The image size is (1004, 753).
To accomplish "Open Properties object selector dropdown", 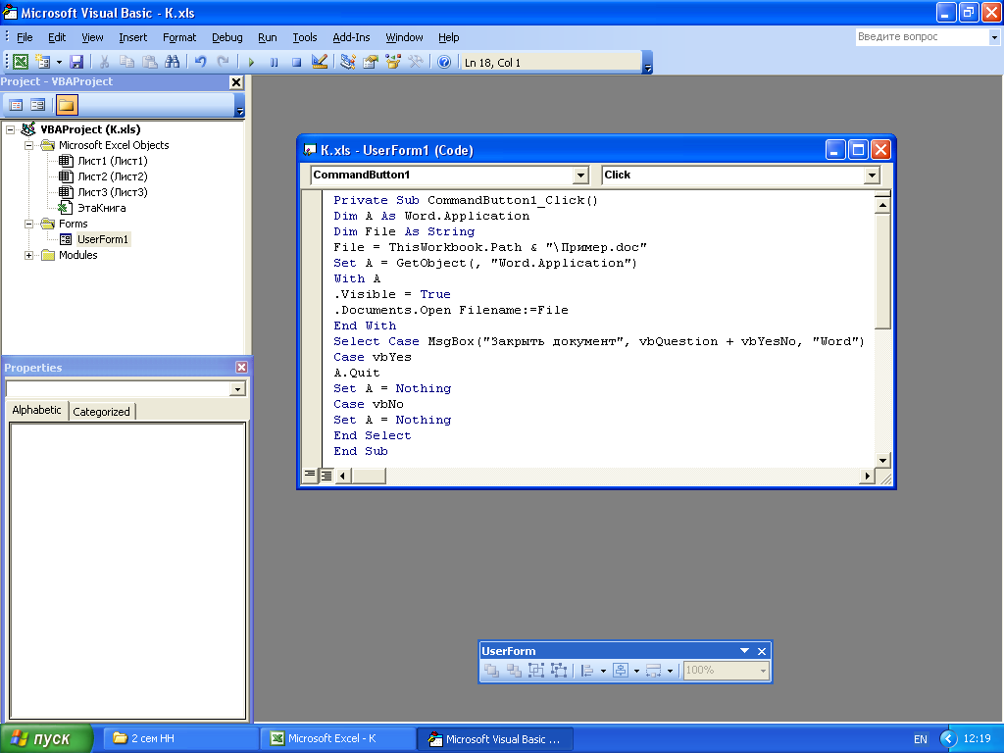I will pyautogui.click(x=237, y=388).
